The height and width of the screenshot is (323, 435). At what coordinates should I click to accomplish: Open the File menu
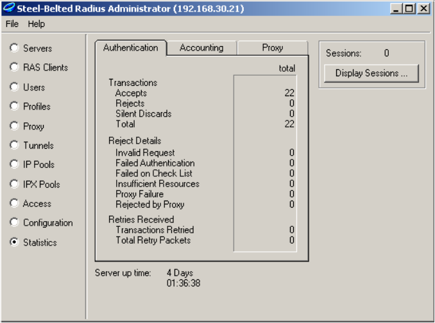click(12, 24)
